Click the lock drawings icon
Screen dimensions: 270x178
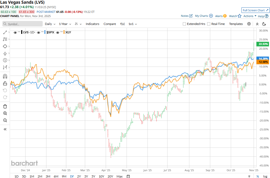click(x=5, y=83)
